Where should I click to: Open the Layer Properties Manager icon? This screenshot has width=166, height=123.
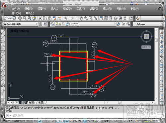pos(52,24)
